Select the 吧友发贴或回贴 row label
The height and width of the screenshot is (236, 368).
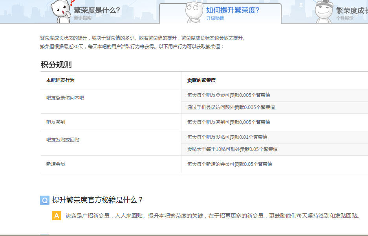pyautogui.click(x=63, y=140)
